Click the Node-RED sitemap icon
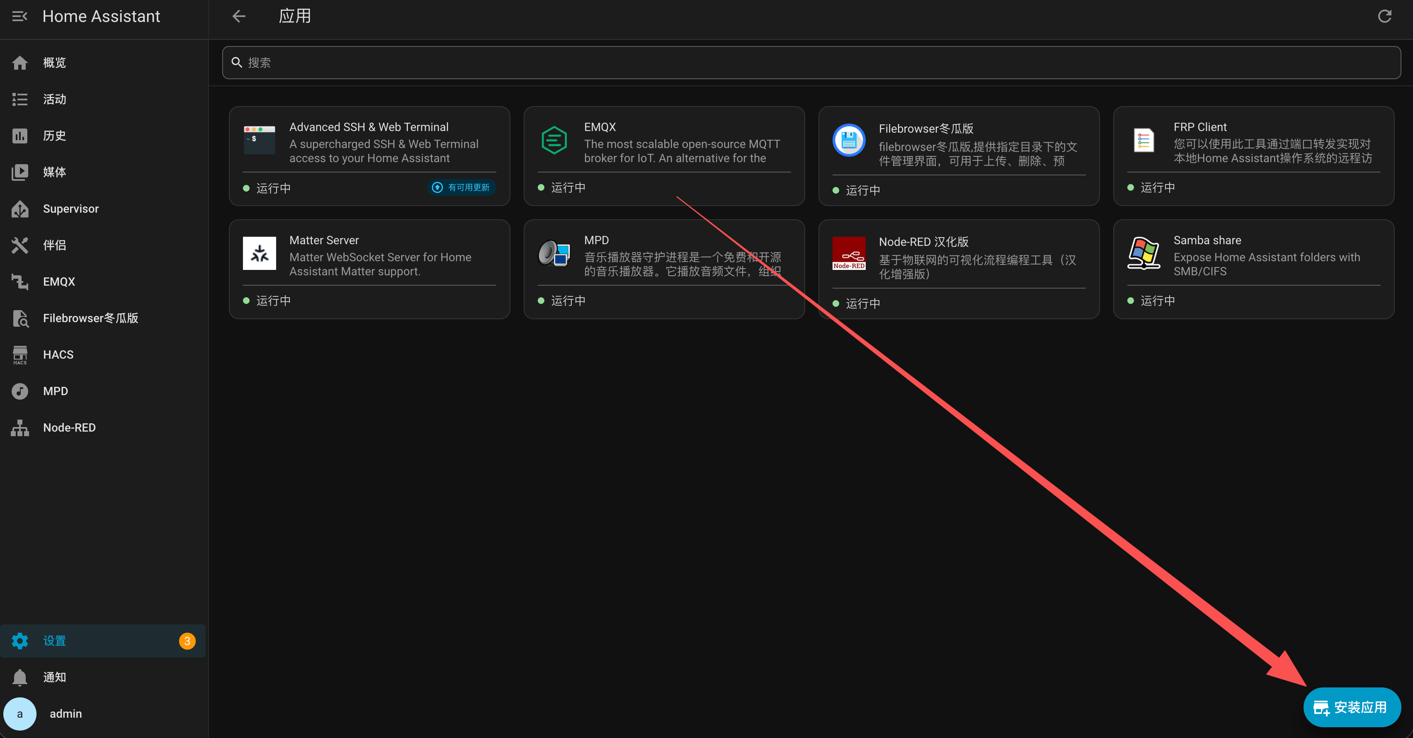 click(20, 428)
